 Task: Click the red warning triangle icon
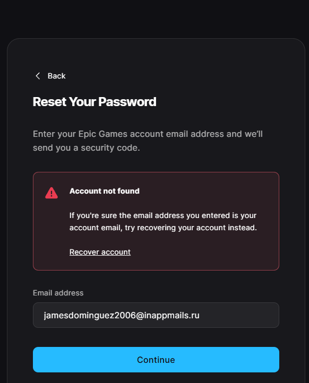pyautogui.click(x=51, y=193)
